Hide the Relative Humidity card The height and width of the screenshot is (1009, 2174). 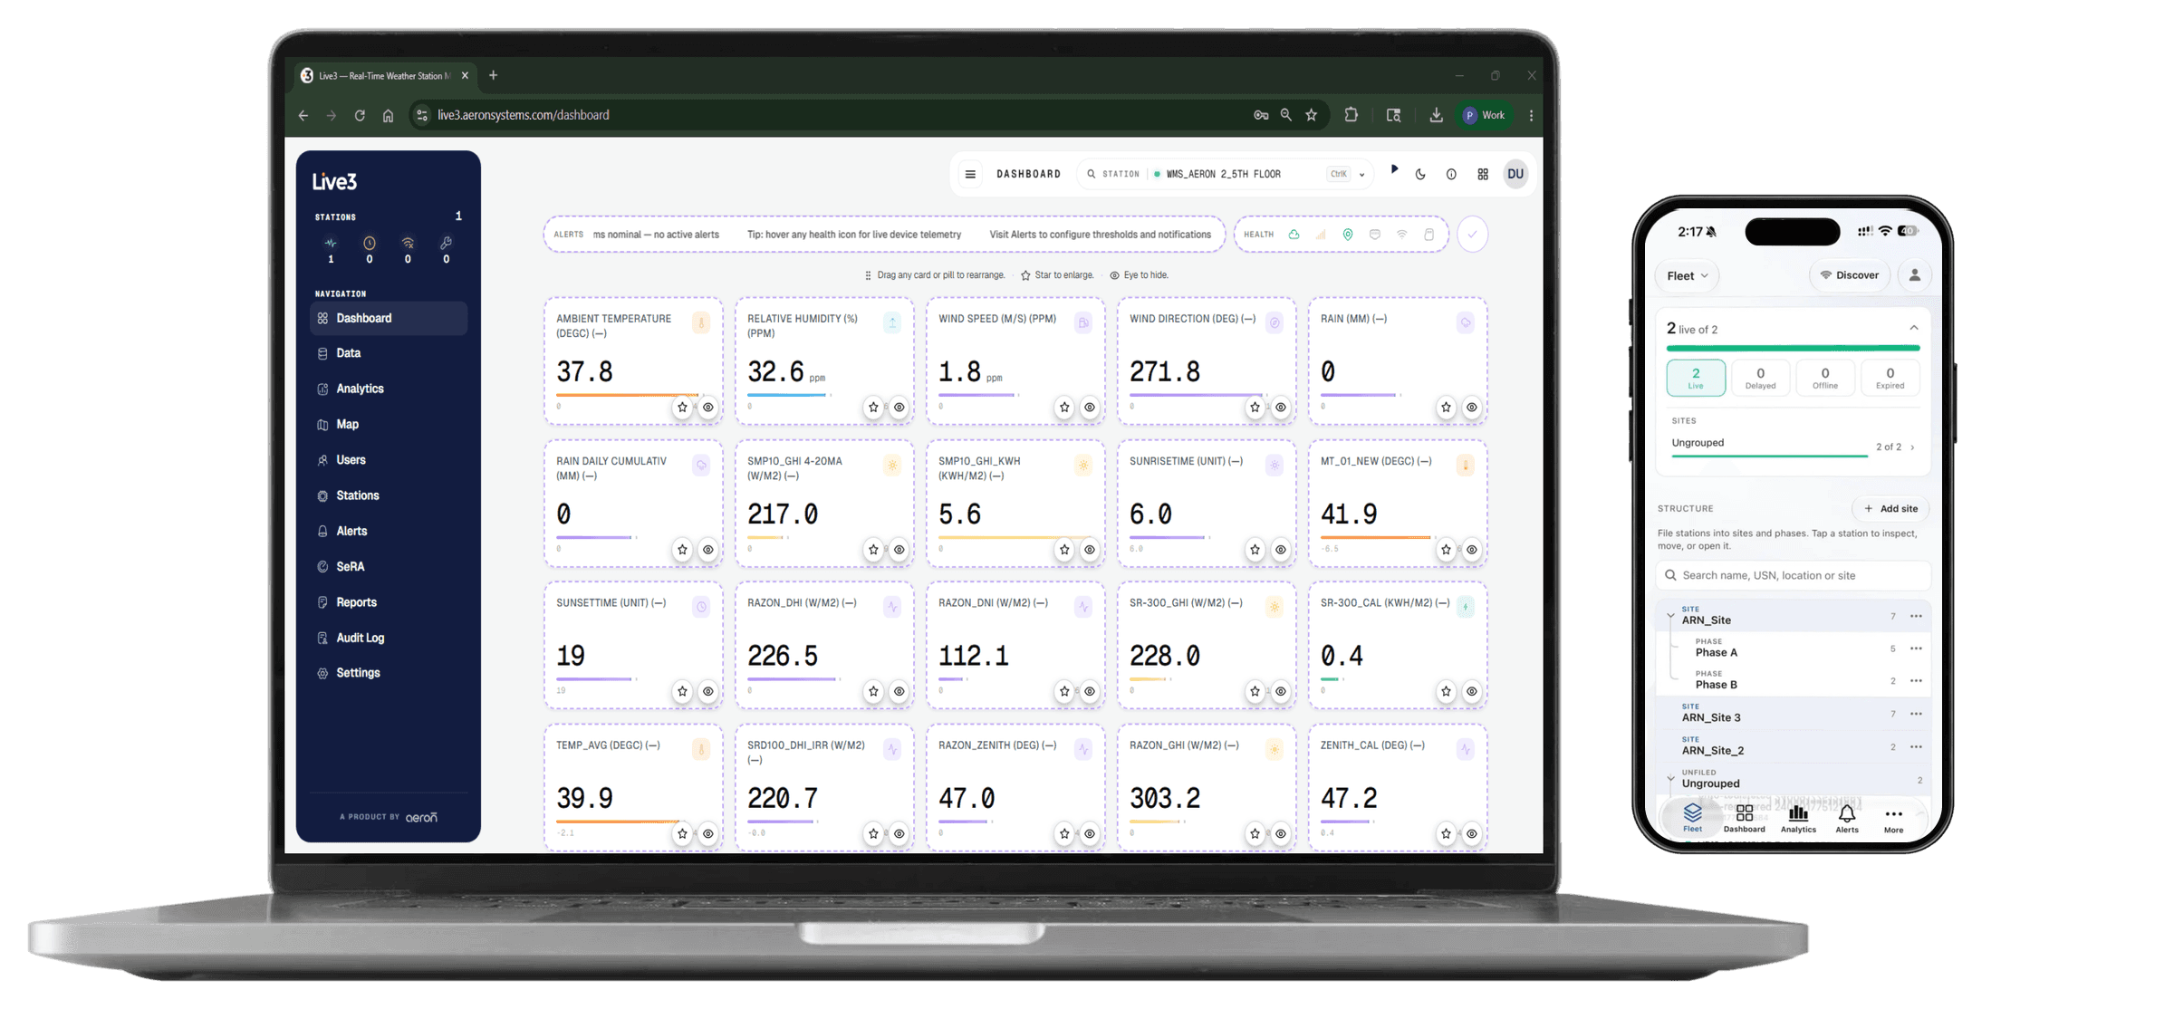899,408
